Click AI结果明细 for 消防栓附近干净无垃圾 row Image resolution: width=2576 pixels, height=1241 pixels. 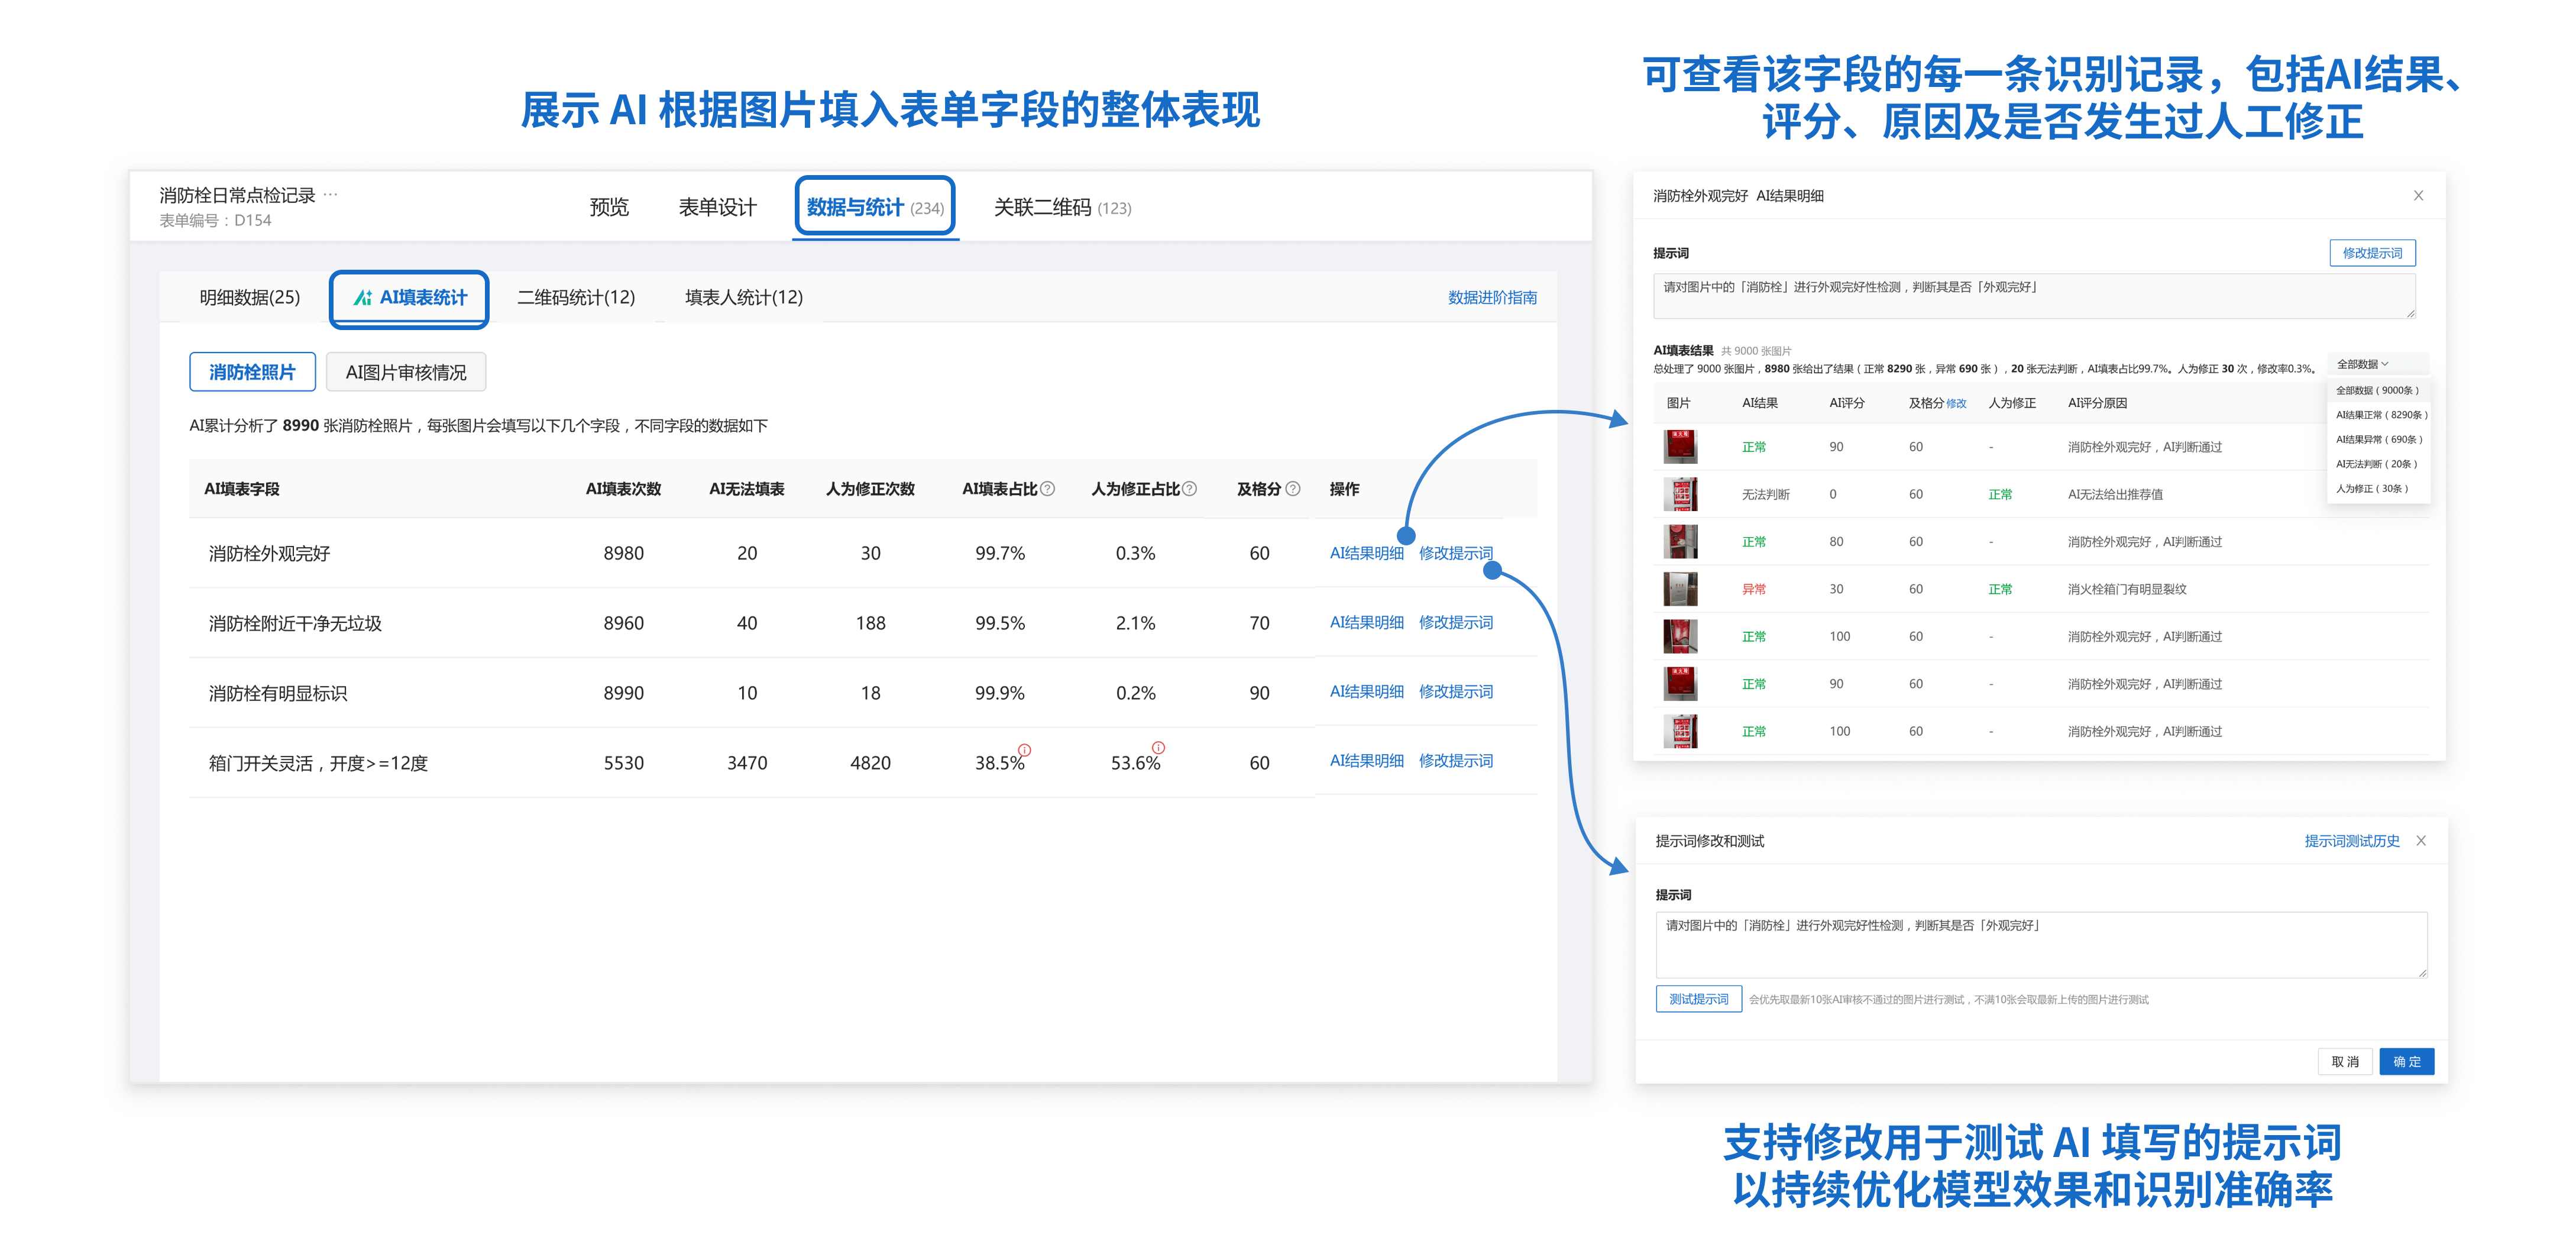[x=1366, y=622]
